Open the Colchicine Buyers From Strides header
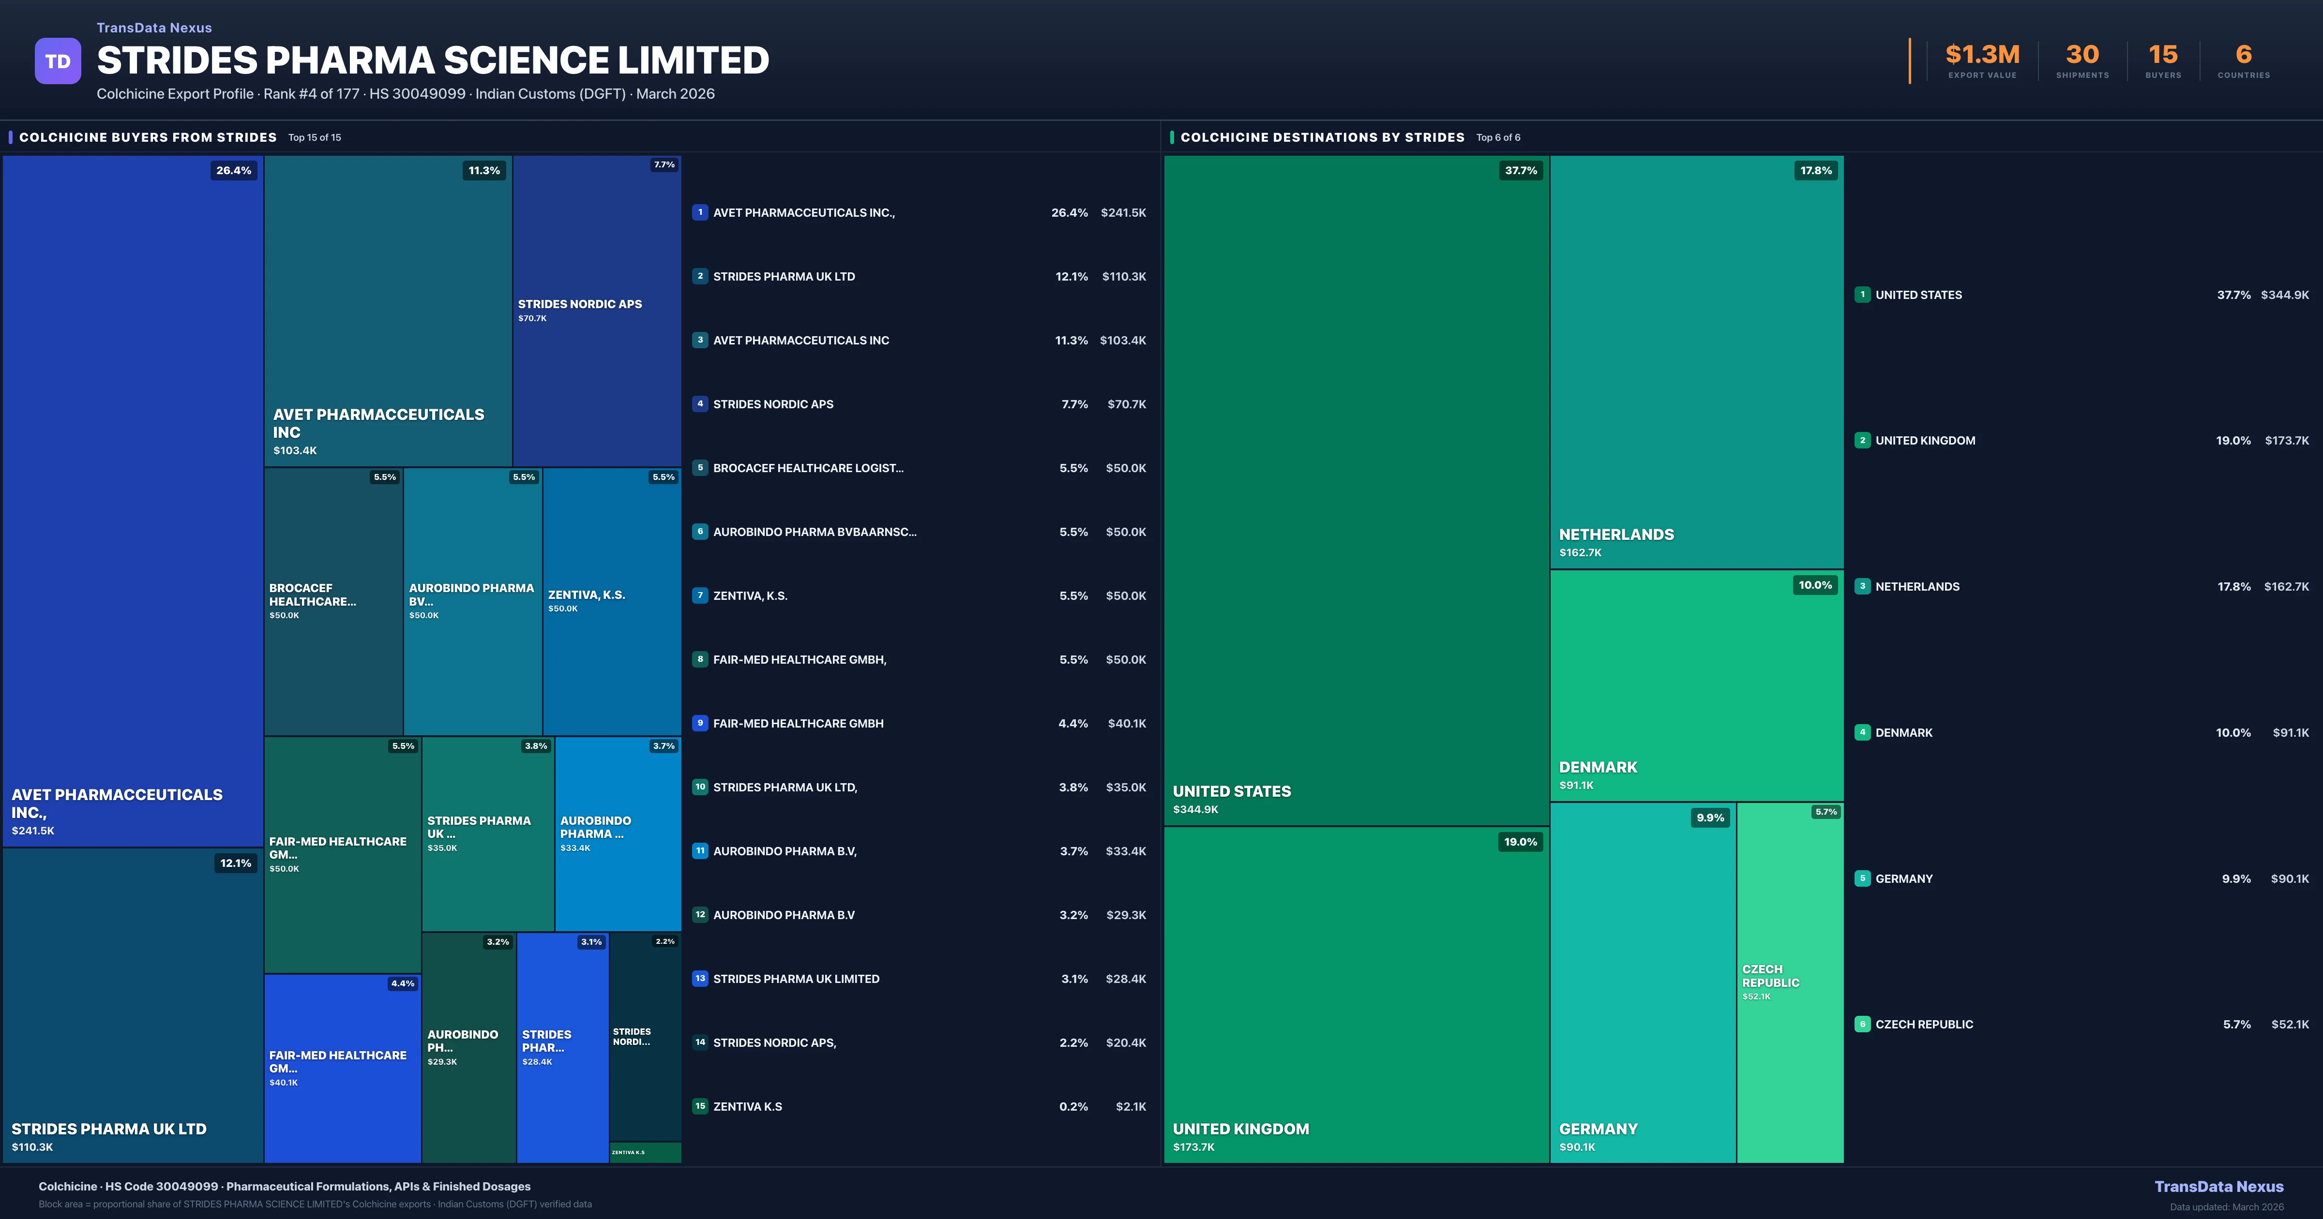Screen dimensions: 2323x1219 point(148,137)
